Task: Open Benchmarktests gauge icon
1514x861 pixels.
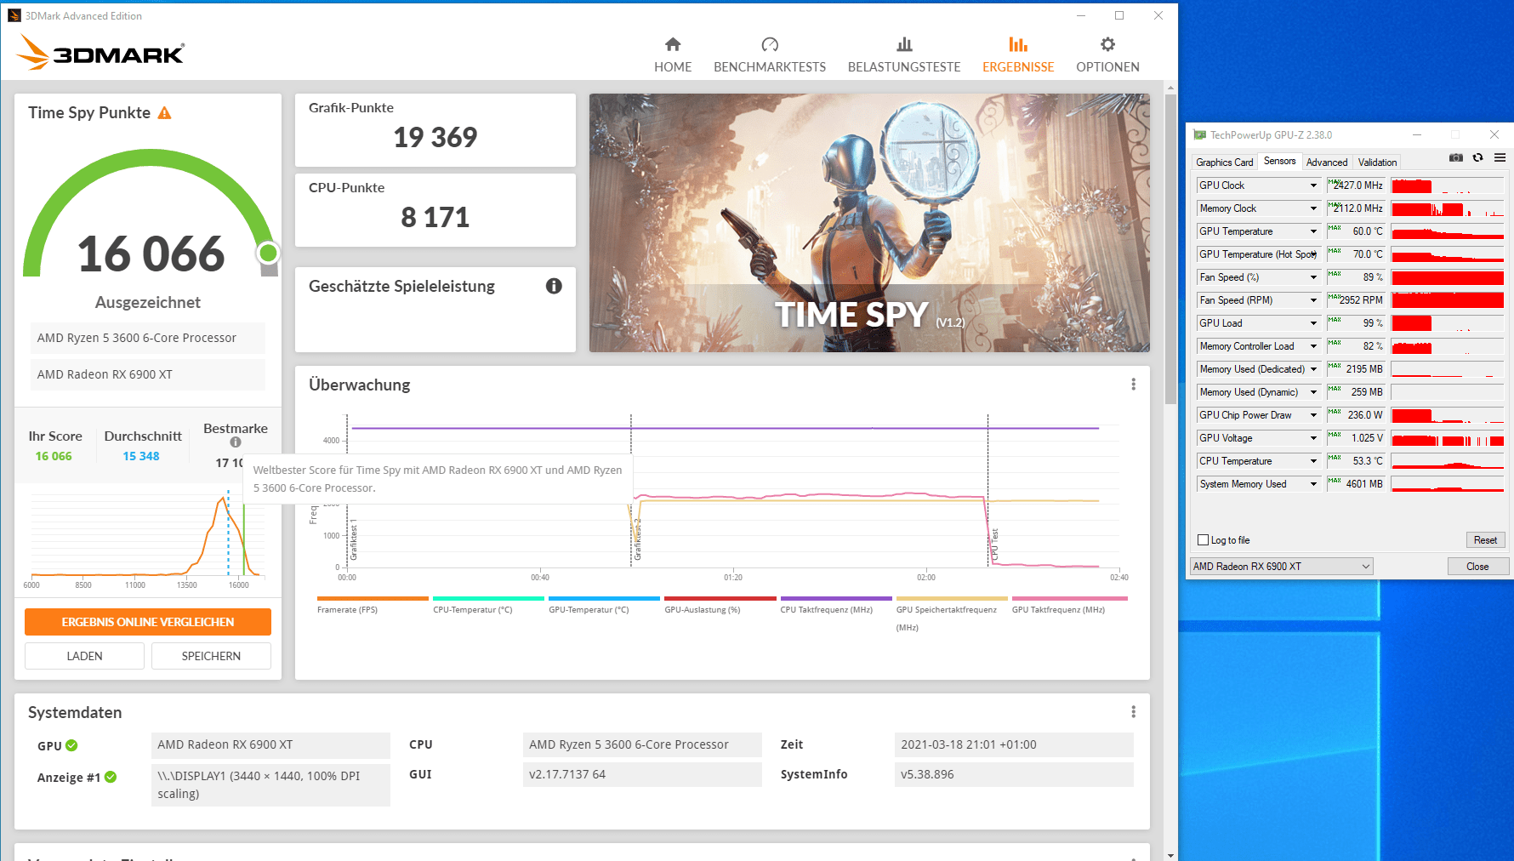Action: click(x=770, y=44)
